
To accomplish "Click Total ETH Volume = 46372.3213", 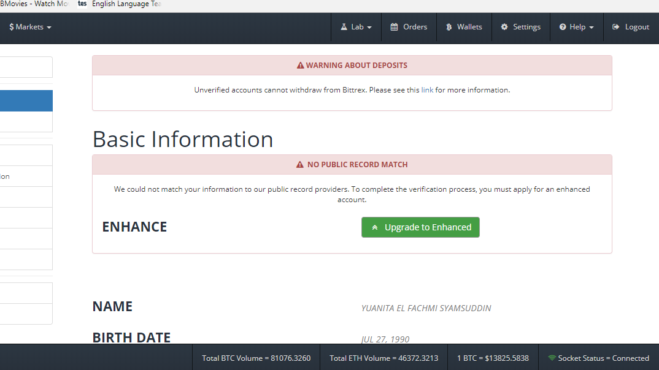I will tap(383, 358).
